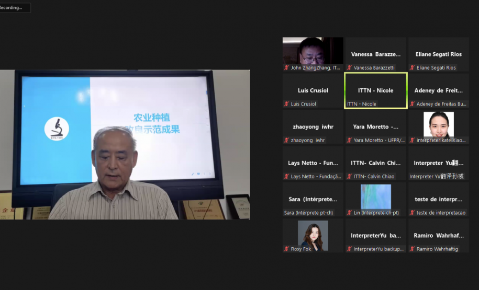Click the main speaker video feed
Image resolution: width=479 pixels, height=290 pixels.
point(125,145)
